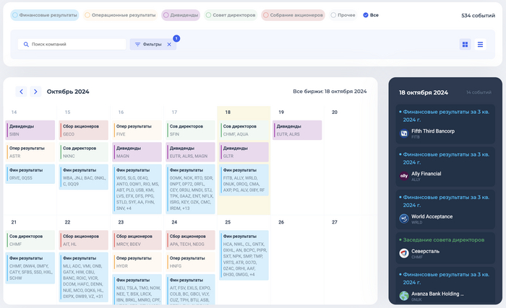This screenshot has height=308, width=506.
Task: Open the Фильтры filter panel
Action: click(x=147, y=45)
